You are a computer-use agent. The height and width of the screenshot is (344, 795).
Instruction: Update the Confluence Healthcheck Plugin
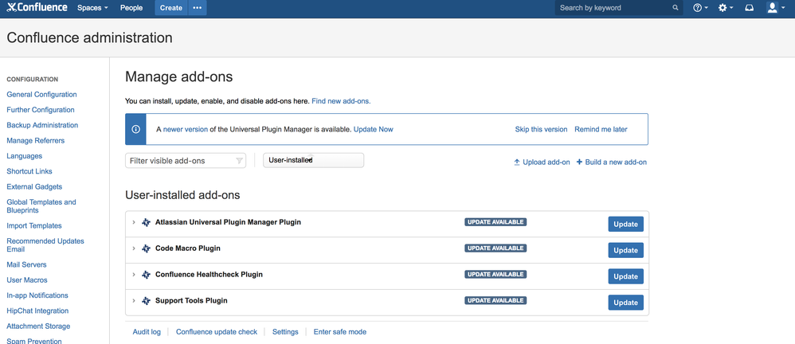625,276
